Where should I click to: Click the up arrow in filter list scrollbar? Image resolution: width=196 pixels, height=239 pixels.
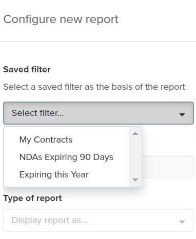pyautogui.click(x=135, y=133)
